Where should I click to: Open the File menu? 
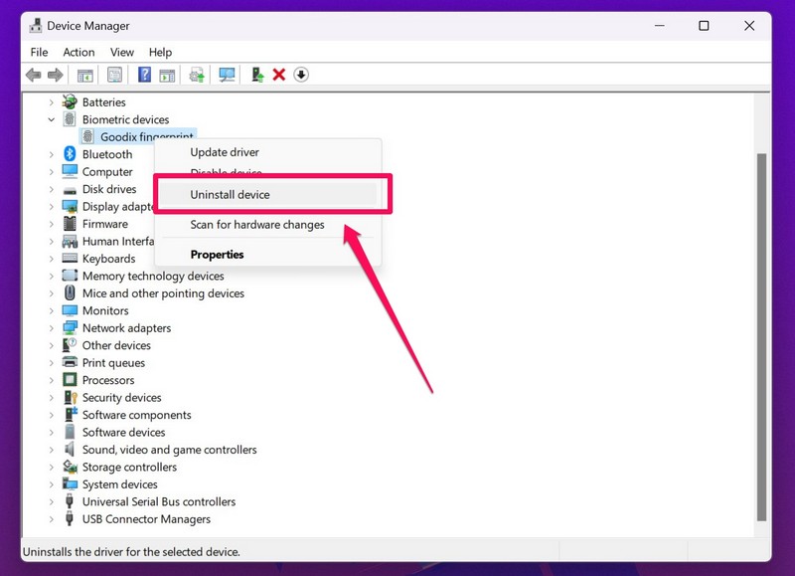pos(39,53)
